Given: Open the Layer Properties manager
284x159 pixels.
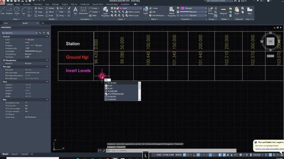Looking at the screenshot, I should 106,12.
